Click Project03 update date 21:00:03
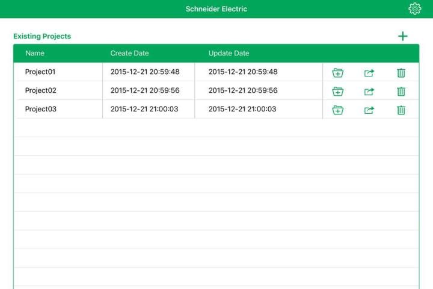 (242, 110)
